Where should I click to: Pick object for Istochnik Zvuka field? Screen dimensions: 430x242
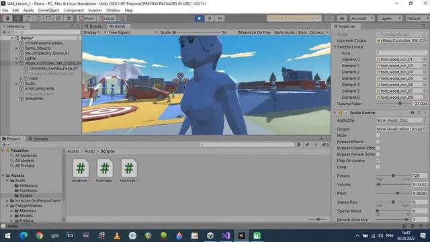[425, 40]
